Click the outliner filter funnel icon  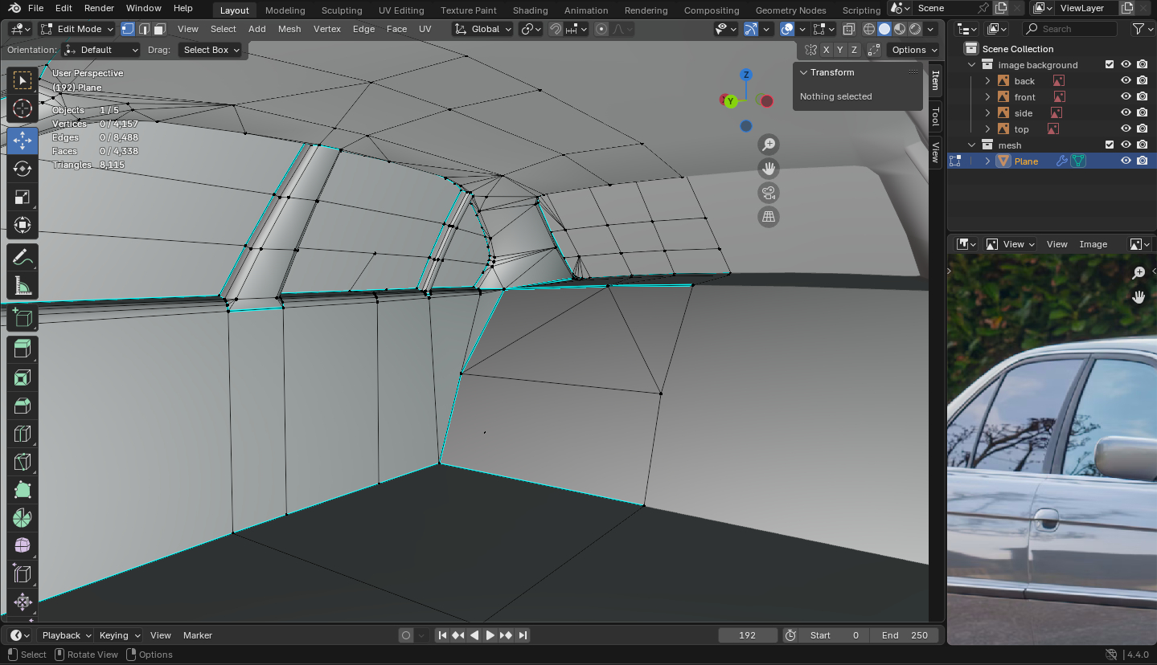[1139, 29]
